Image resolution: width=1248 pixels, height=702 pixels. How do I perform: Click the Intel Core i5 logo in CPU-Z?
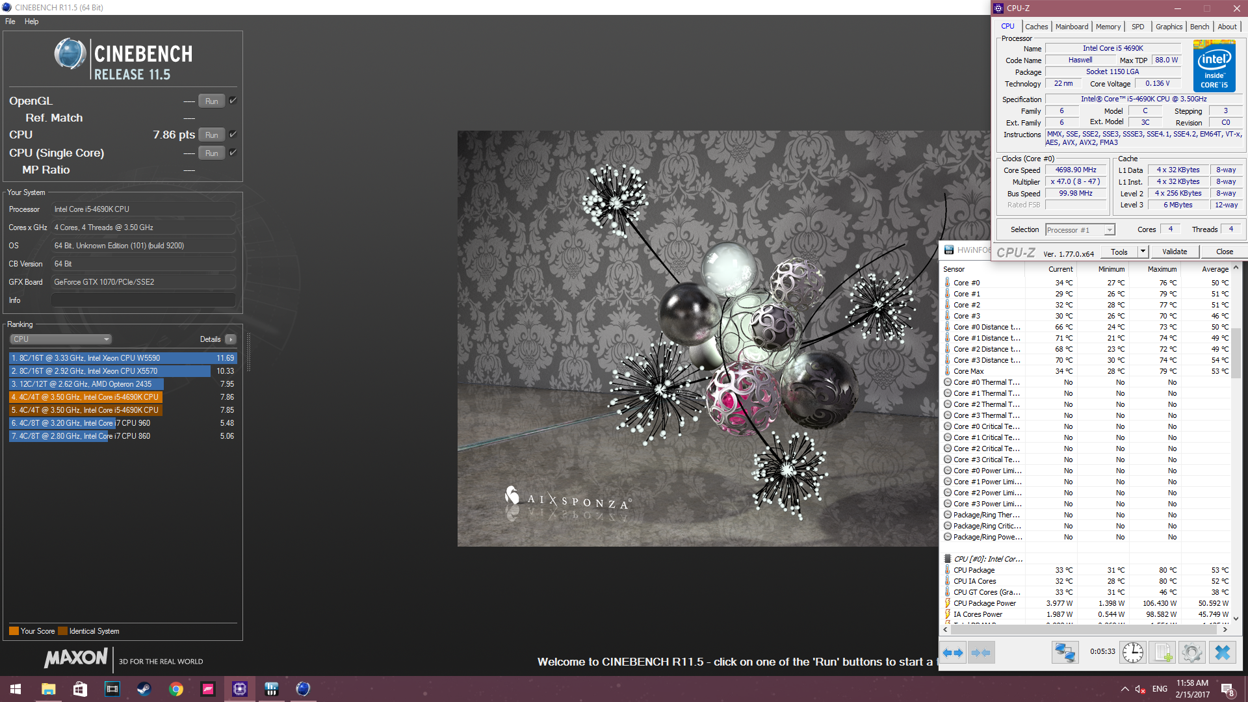coord(1214,66)
